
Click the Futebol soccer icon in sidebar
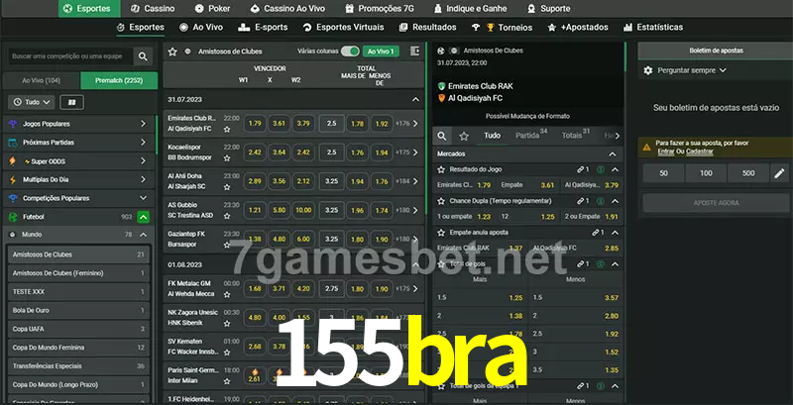[13, 217]
